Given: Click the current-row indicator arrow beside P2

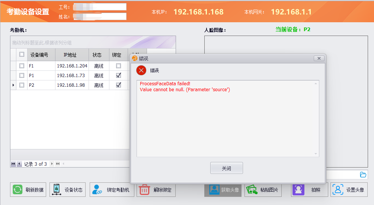Looking at the screenshot, I should [x=13, y=85].
